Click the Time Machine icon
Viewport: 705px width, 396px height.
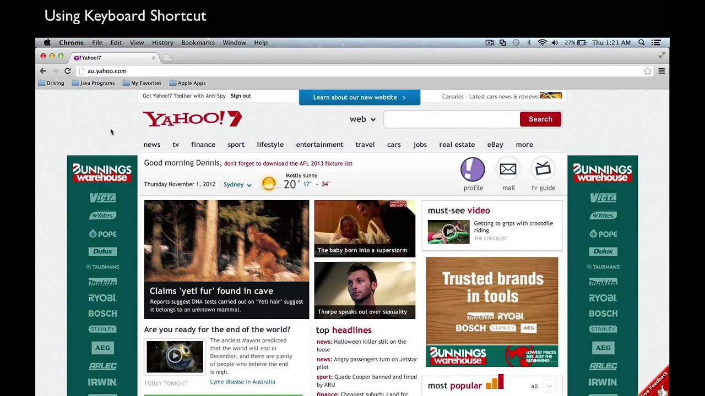516,42
